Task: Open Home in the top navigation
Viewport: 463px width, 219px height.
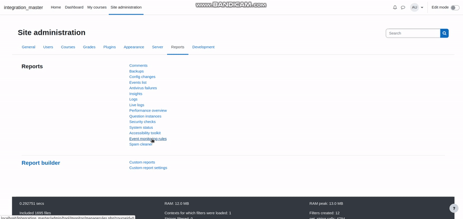Action: pos(56,8)
